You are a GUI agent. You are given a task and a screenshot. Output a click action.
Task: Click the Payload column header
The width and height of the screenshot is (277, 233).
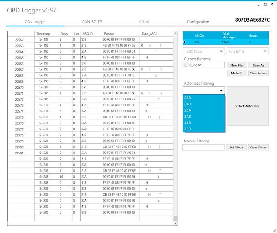click(x=121, y=34)
